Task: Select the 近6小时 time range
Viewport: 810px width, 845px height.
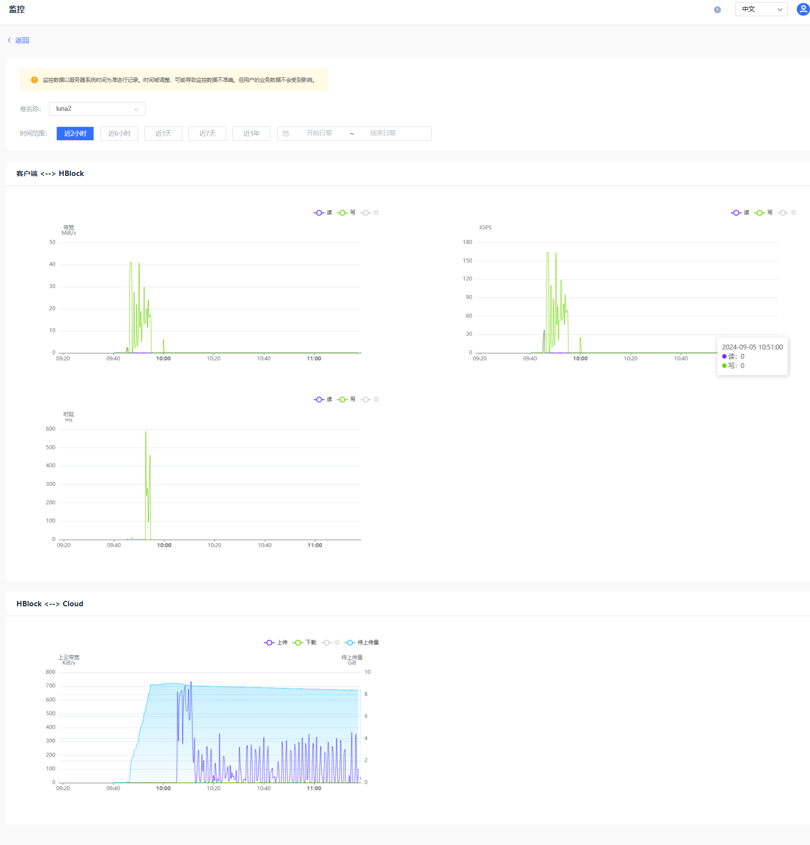Action: pos(119,133)
